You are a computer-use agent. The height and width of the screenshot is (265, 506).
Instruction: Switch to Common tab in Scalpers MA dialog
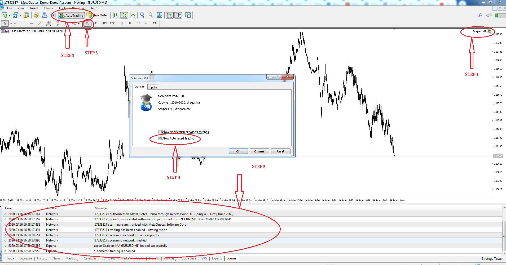click(140, 87)
